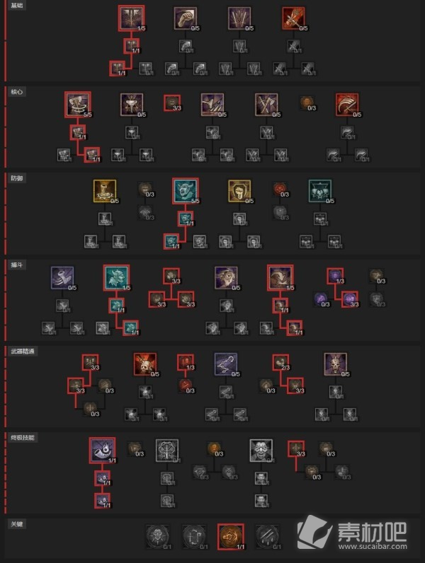Select the red skull Death Blow skill
This screenshot has width=425, height=563.
145,364
